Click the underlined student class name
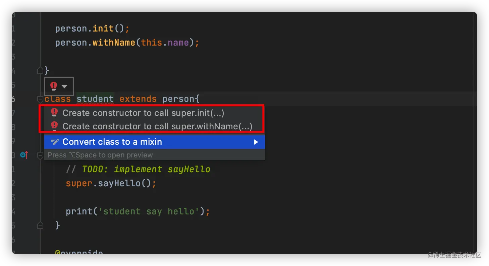Image resolution: width=489 pixels, height=266 pixels. pos(95,99)
